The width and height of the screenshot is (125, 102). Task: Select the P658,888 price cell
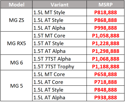[105, 74]
